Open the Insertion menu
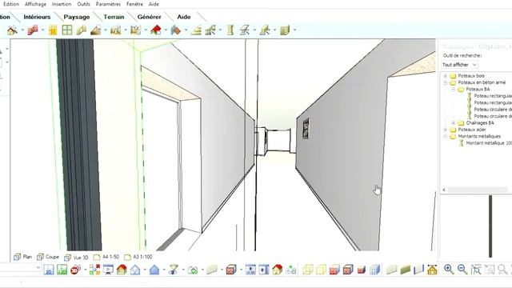The image size is (512, 288). click(62, 4)
